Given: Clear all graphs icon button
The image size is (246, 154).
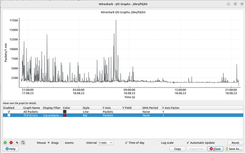Looking at the screenshot, I should pyautogui.click(x=23, y=142).
